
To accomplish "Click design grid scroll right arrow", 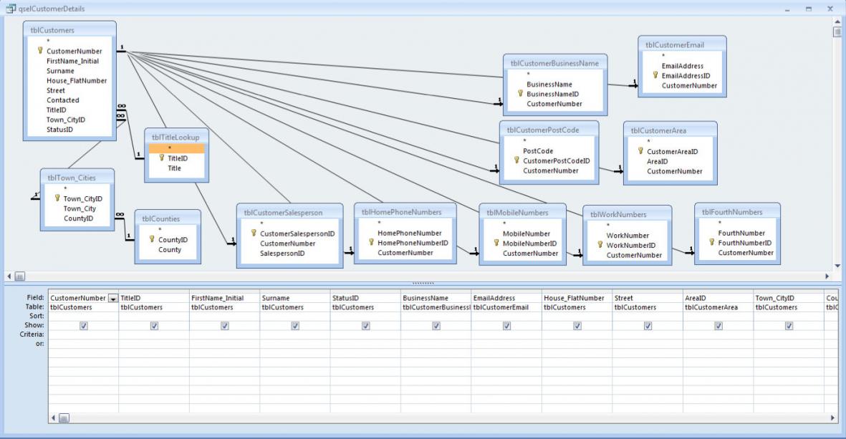I will (x=833, y=418).
